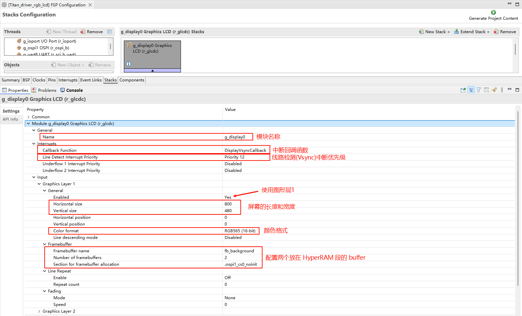
Task: Click the Color format value RGB565
Action: tap(240, 231)
